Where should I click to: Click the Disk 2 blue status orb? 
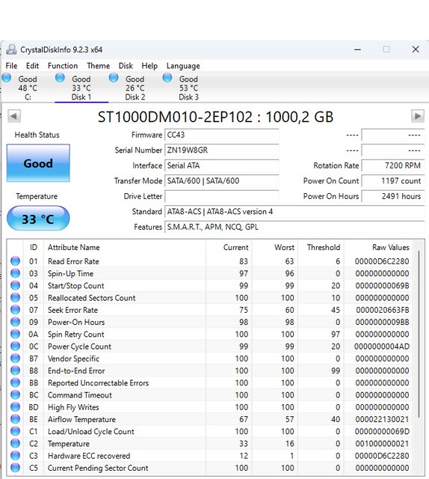tap(114, 78)
